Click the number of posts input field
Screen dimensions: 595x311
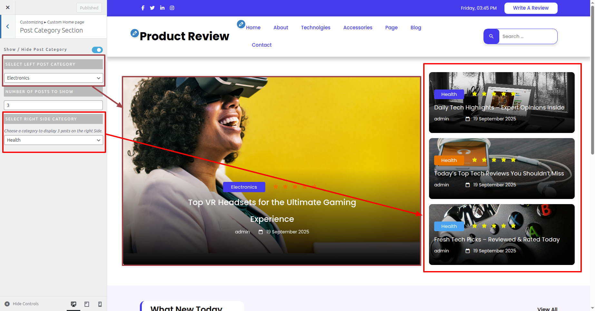pyautogui.click(x=54, y=105)
